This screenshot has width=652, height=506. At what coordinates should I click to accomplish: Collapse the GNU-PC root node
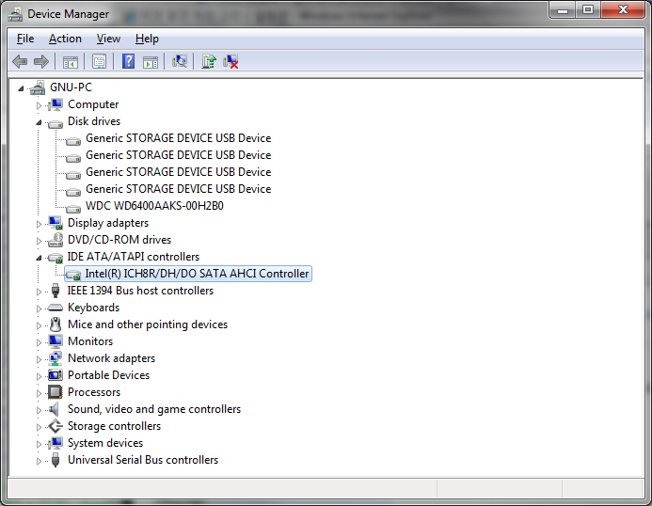click(21, 88)
